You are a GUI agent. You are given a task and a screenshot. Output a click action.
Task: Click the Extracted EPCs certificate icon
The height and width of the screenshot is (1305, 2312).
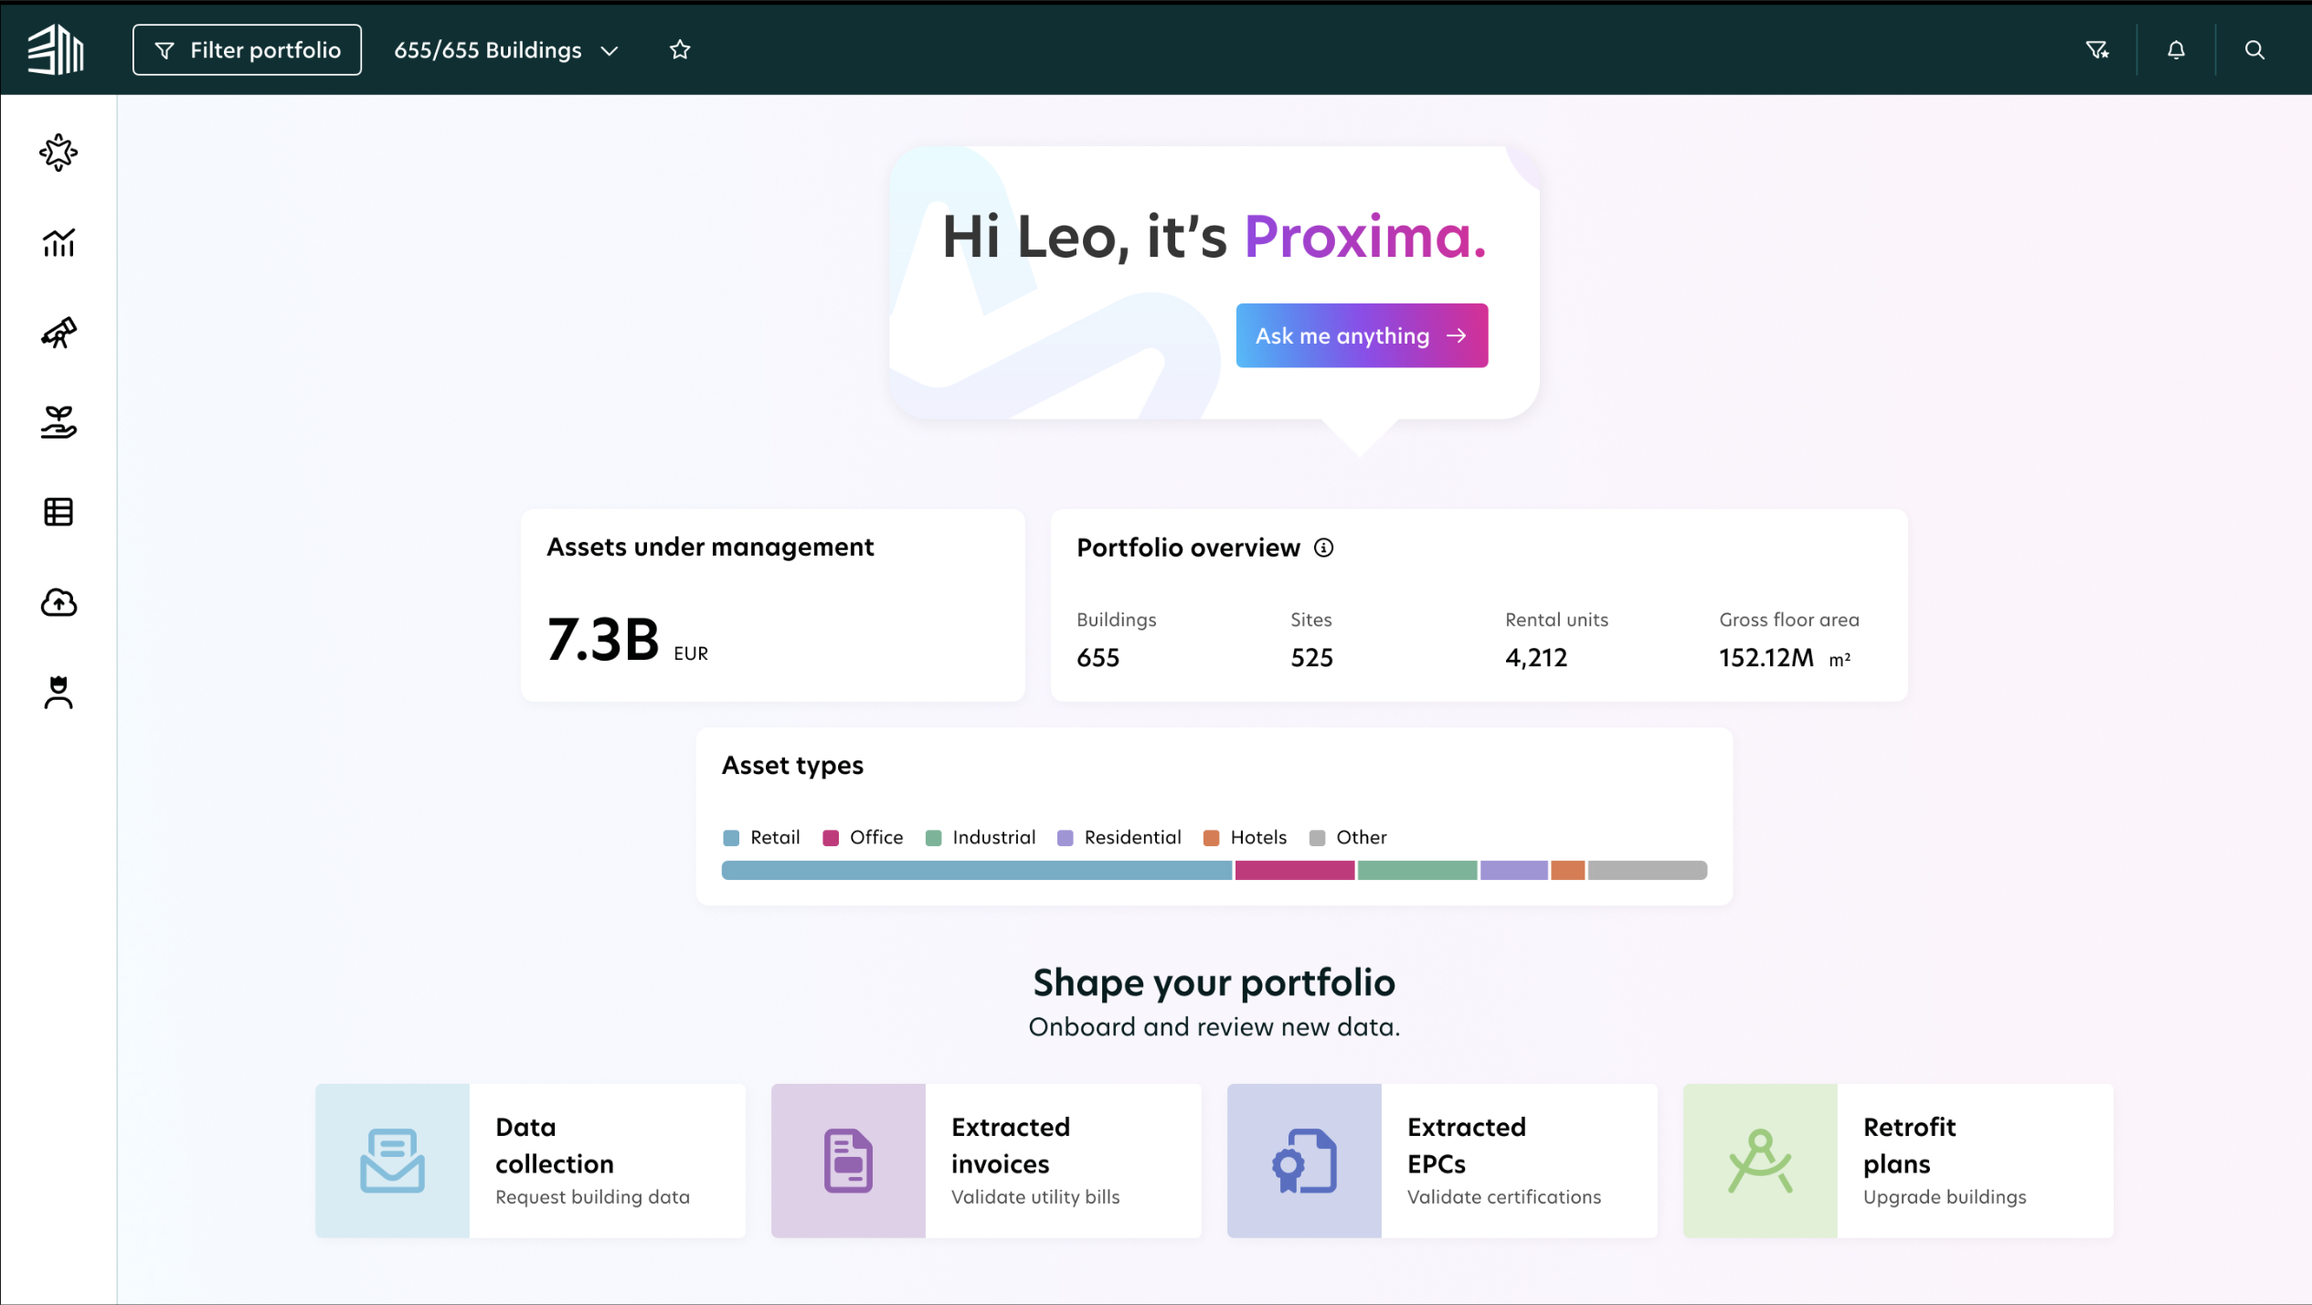click(1304, 1161)
